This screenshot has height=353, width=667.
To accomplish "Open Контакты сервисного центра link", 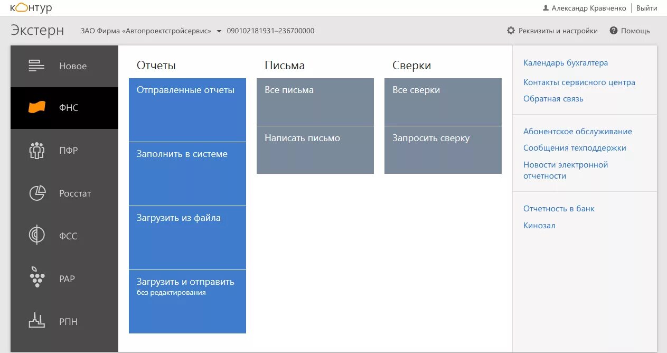I will point(579,82).
